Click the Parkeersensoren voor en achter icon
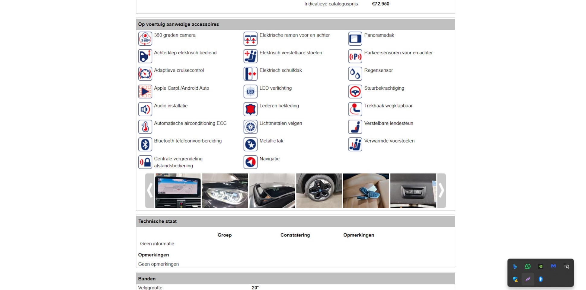586x290 pixels. [x=355, y=56]
